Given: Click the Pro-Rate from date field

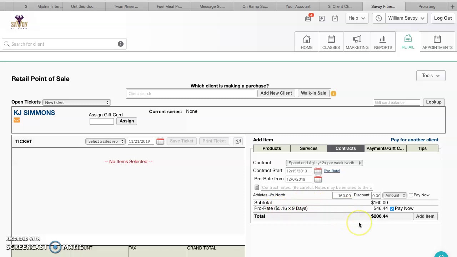Looking at the screenshot, I should tap(299, 179).
